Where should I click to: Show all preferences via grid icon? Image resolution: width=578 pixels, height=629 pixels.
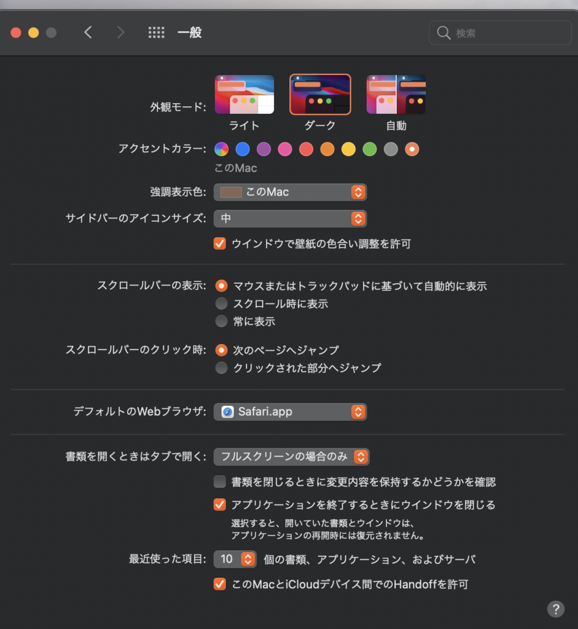coord(156,33)
